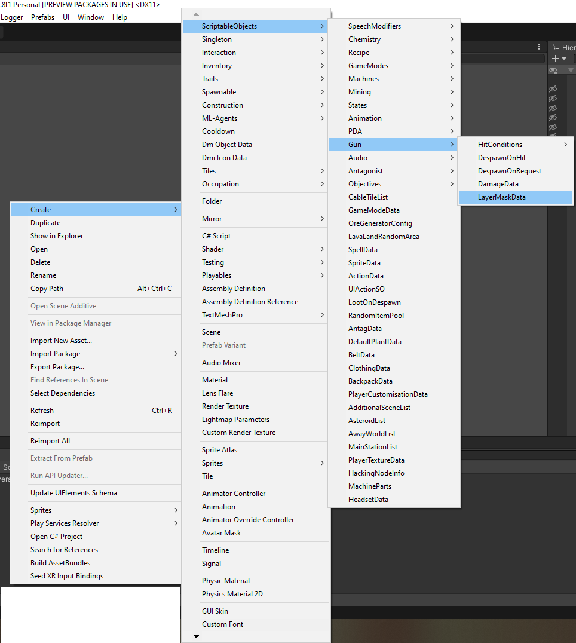Click Reimport All
Viewport: 576px width, 643px height.
pyautogui.click(x=96, y=441)
